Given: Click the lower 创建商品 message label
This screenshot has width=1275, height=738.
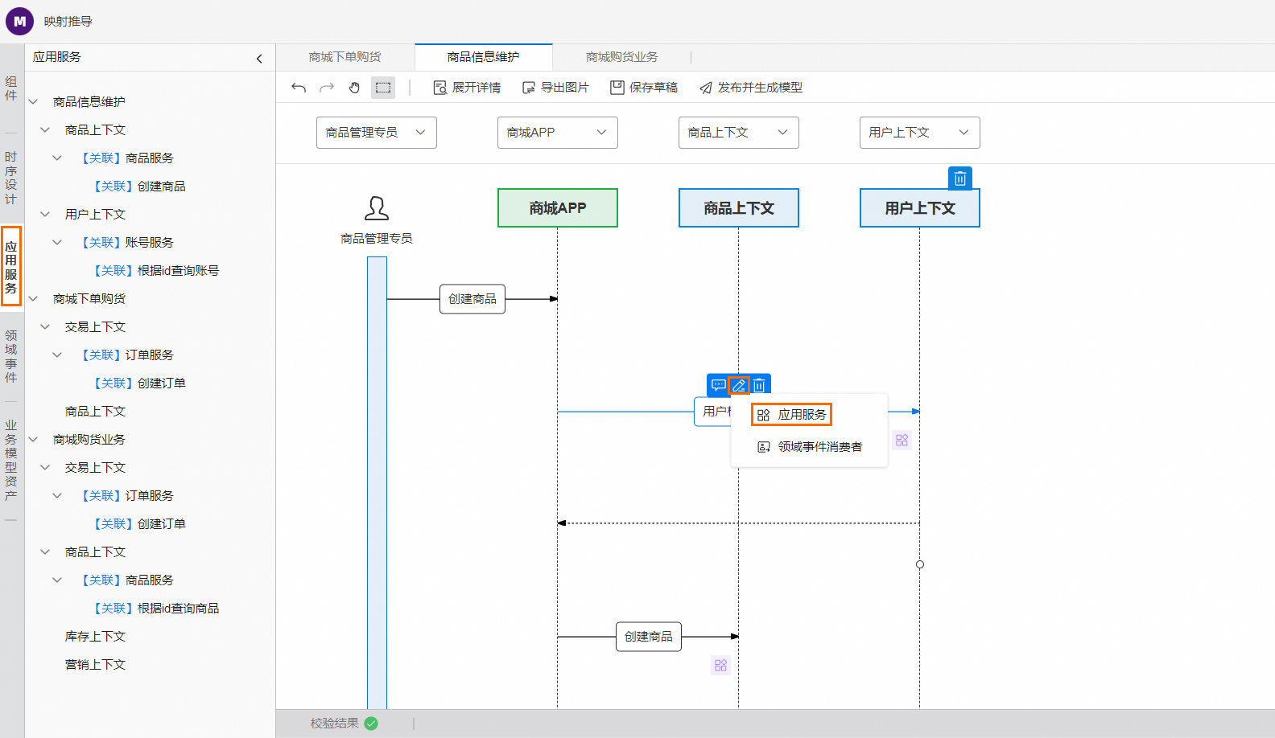Looking at the screenshot, I should coord(649,637).
